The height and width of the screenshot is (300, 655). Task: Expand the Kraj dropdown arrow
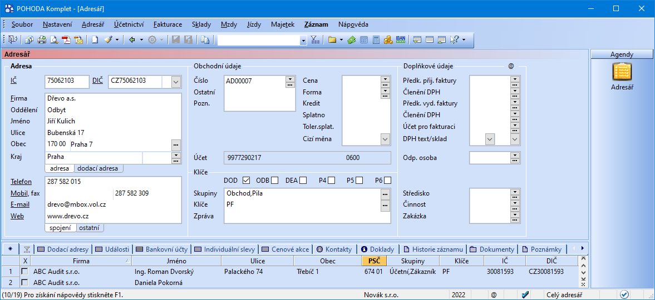click(176, 155)
